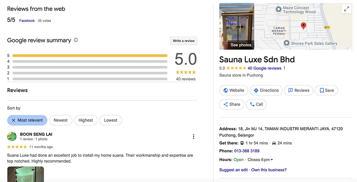Open the Reviews button in business panel
Viewport: 357px width, 182px height.
(x=298, y=90)
